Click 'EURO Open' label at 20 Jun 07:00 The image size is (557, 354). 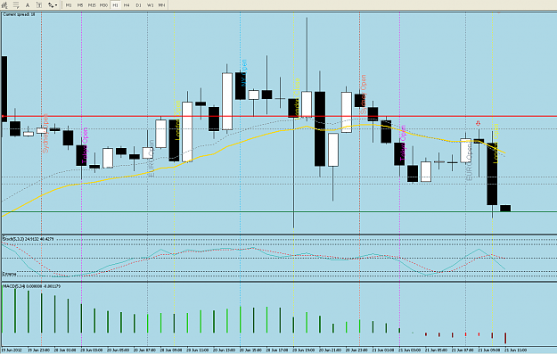[151, 158]
